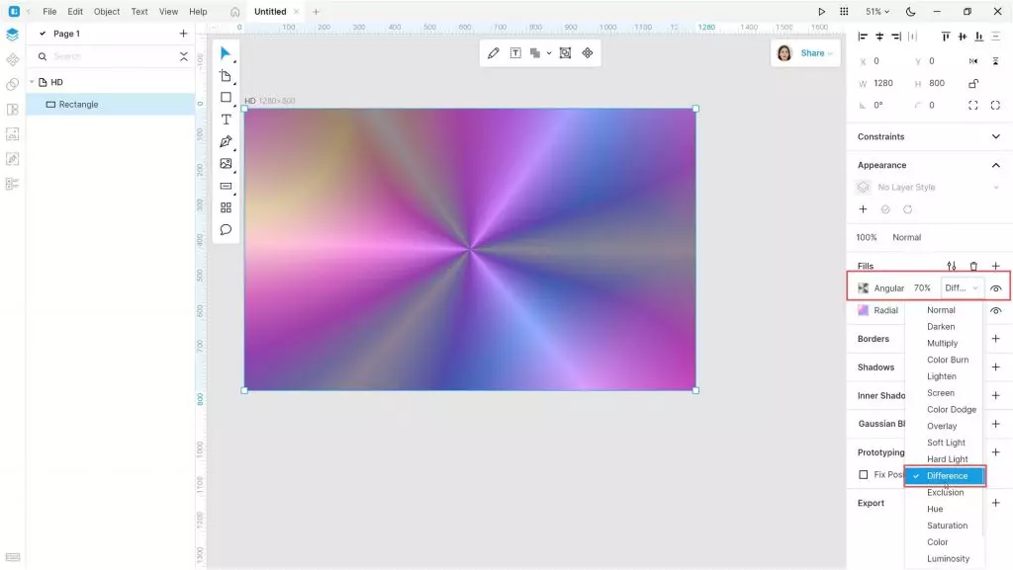Open the File menu
The width and height of the screenshot is (1013, 570).
tap(49, 12)
